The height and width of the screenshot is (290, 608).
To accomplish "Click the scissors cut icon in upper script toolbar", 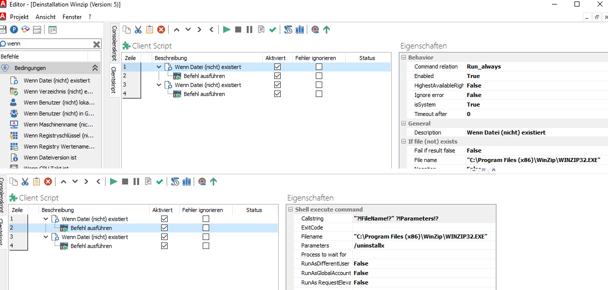I will (x=138, y=29).
